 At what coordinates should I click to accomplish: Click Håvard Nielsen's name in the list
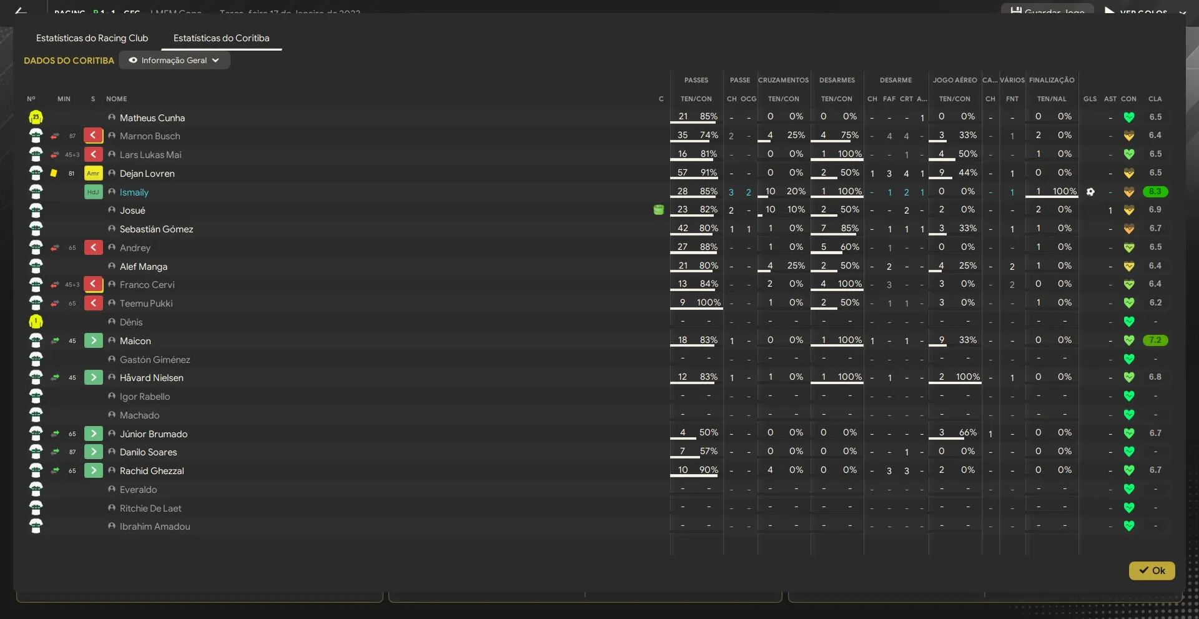coord(151,378)
